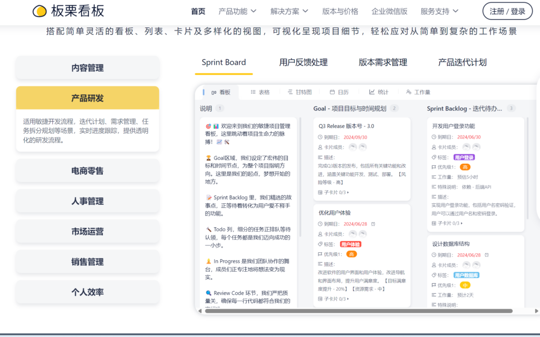Open the 版本与价格 menu item

click(339, 9)
